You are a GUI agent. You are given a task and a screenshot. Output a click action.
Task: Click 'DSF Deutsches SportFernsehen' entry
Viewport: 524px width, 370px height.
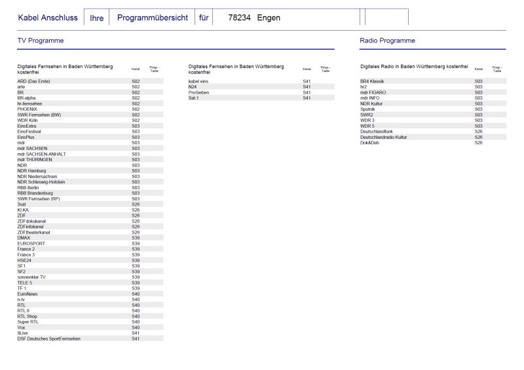pyautogui.click(x=90, y=339)
